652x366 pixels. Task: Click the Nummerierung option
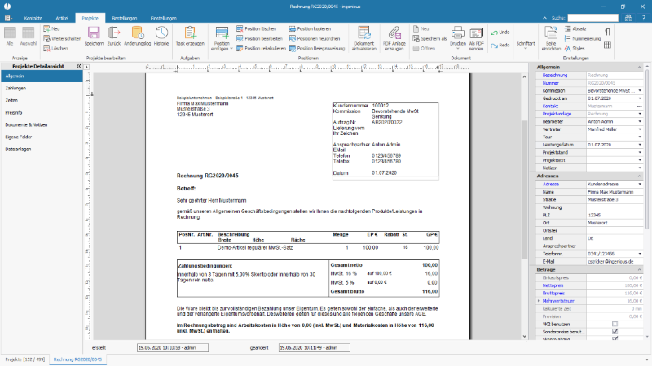click(583, 38)
